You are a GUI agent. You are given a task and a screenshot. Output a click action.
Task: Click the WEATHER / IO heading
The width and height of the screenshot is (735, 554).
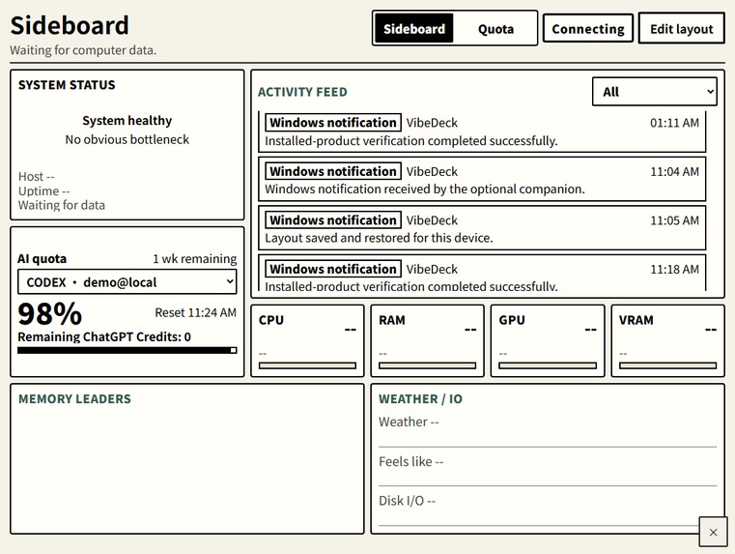420,398
